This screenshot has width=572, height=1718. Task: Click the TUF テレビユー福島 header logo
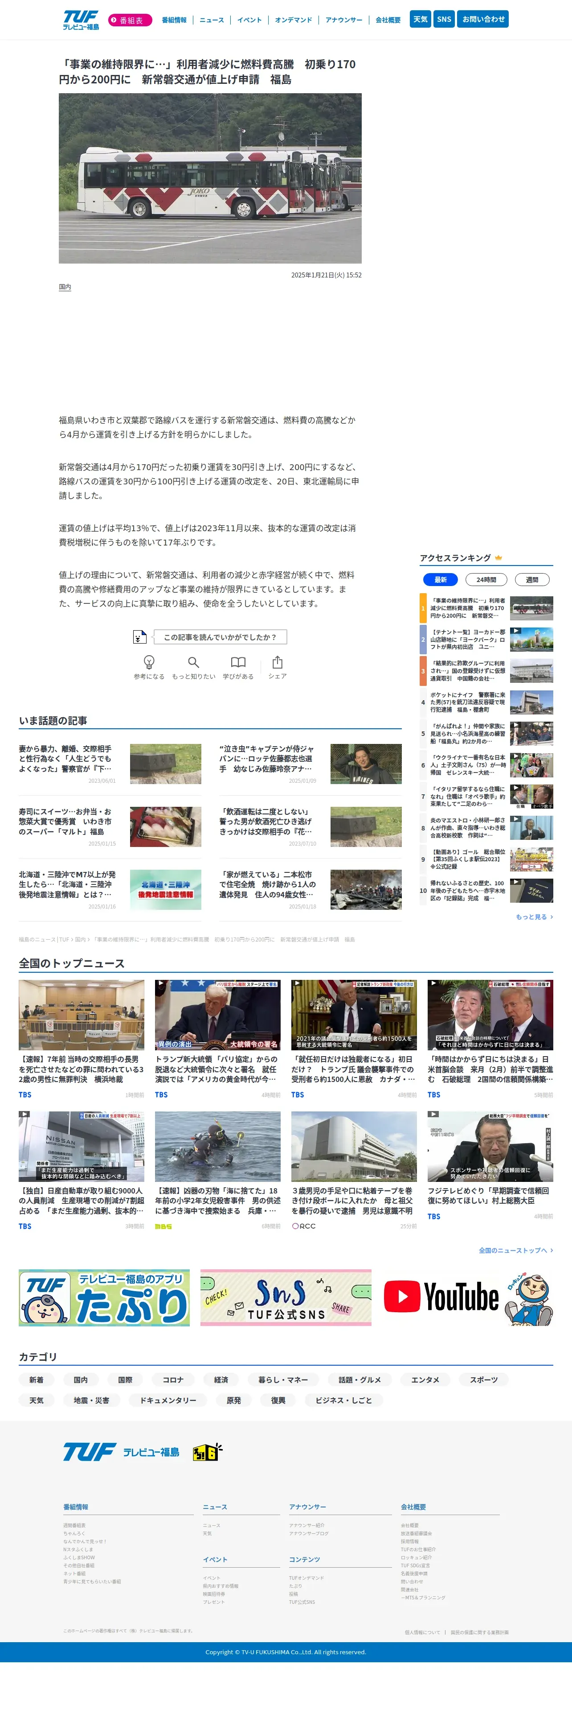click(x=81, y=19)
